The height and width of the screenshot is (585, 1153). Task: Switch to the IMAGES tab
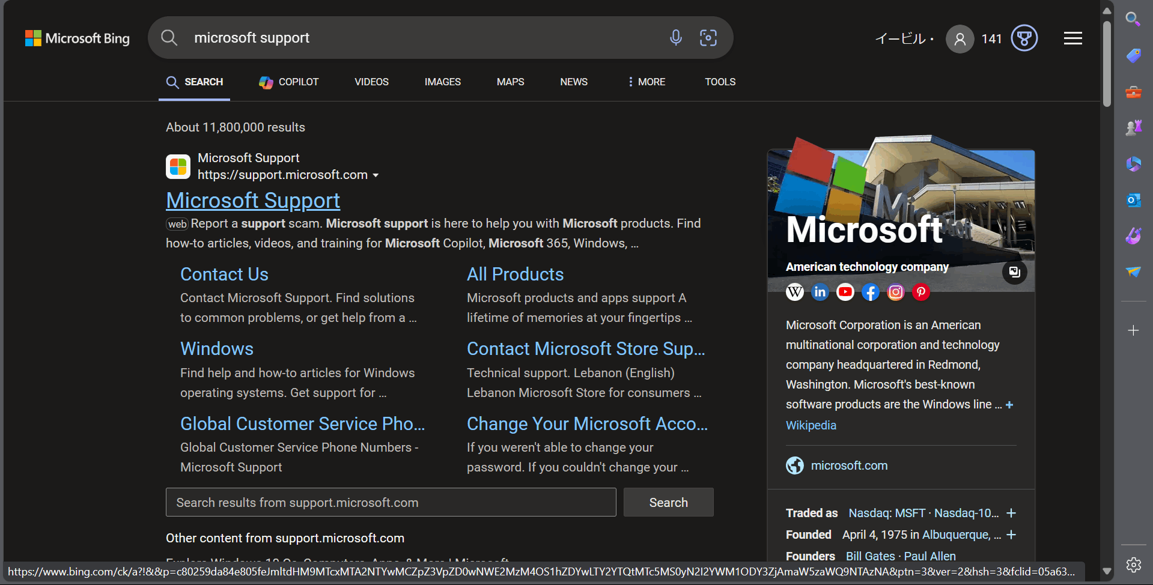click(x=442, y=82)
